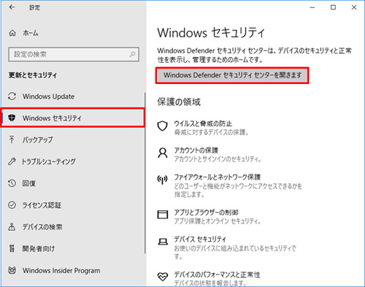Click the heart-rate performance icon
Viewport: 365px width, 287px height.
point(163,277)
